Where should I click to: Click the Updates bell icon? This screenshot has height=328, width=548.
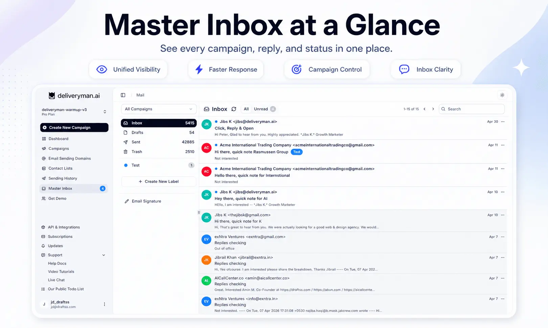43,246
